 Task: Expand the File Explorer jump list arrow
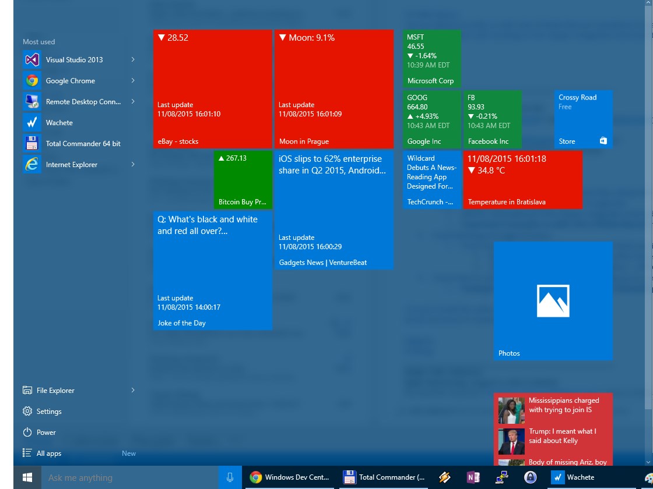point(133,391)
